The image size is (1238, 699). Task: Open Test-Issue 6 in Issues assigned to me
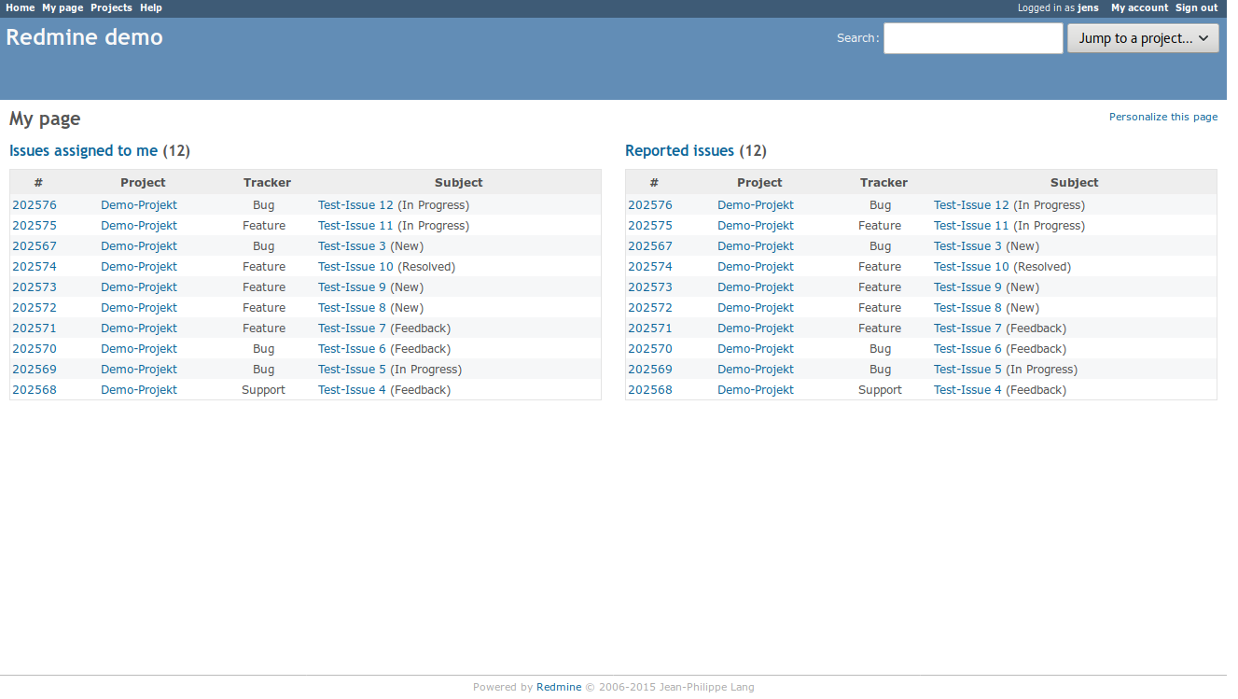352,349
